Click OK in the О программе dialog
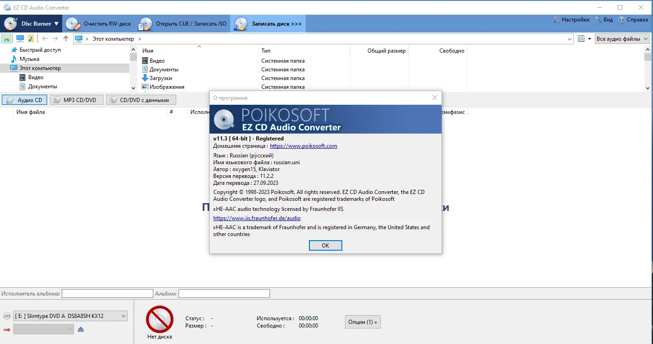This screenshot has height=344, width=653. tap(325, 245)
